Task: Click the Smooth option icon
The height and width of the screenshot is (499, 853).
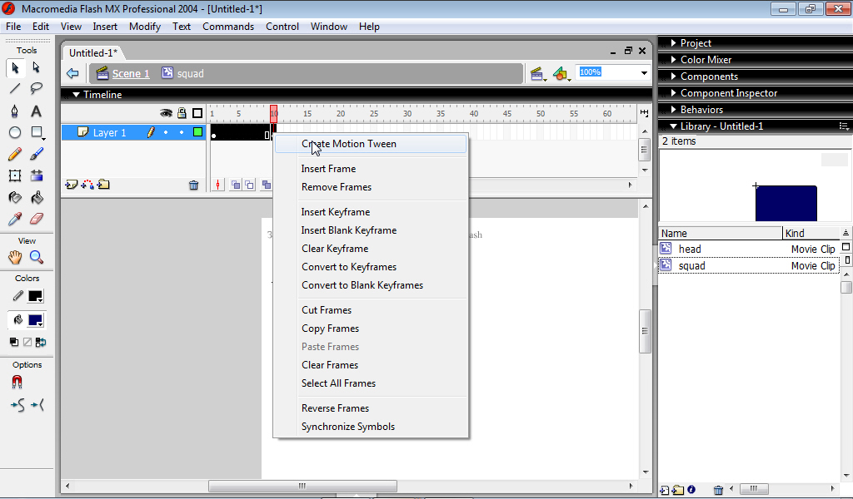Action: [17, 405]
